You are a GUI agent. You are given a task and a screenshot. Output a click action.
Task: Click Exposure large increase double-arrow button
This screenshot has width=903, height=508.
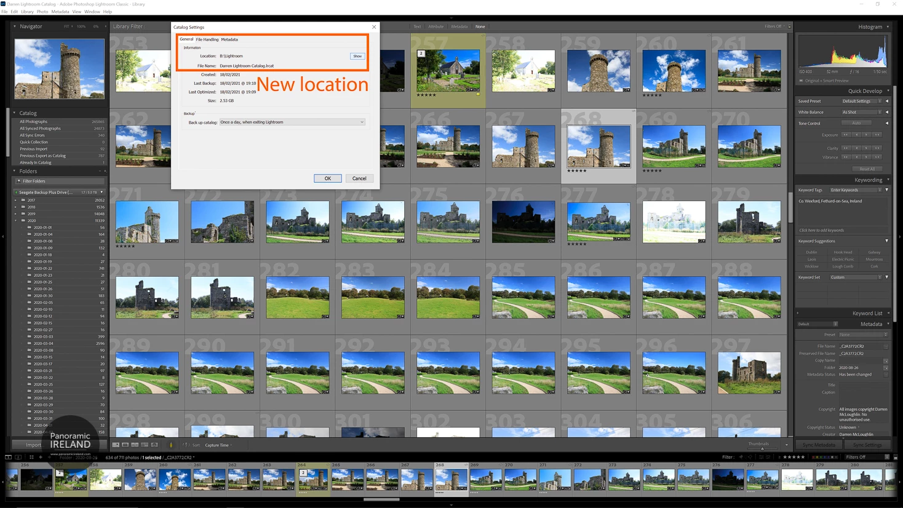877,135
